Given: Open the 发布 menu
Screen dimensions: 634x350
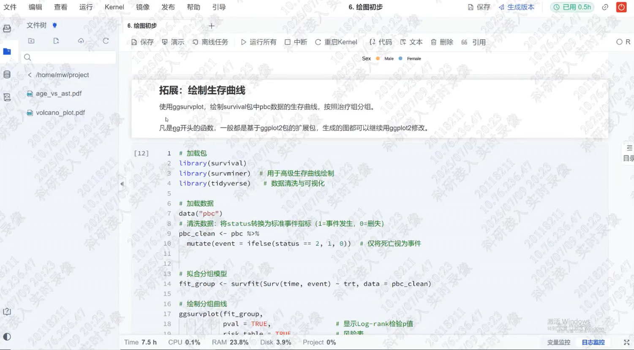Looking at the screenshot, I should click(x=168, y=7).
